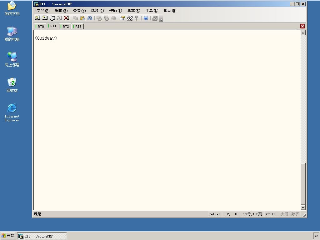Switch to the RT0 session tab

click(x=40, y=27)
